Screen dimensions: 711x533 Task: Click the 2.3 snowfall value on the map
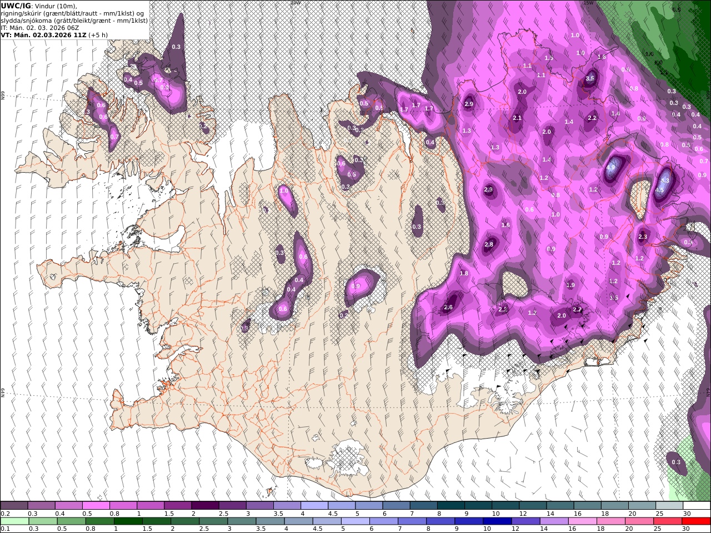click(x=643, y=237)
